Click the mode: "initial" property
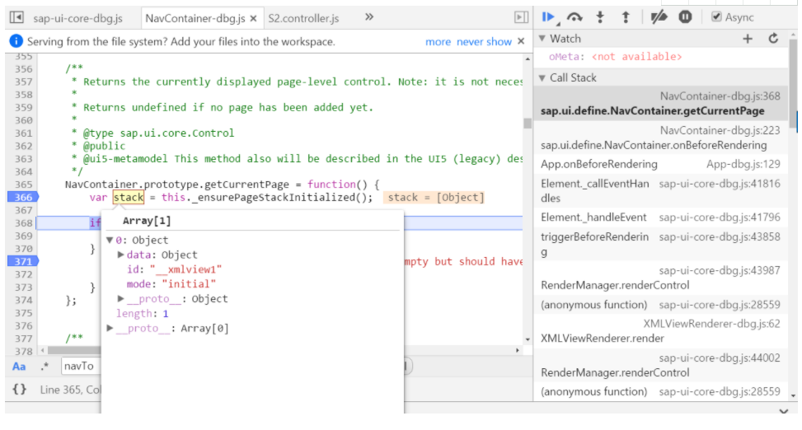802x430 pixels. click(x=171, y=283)
